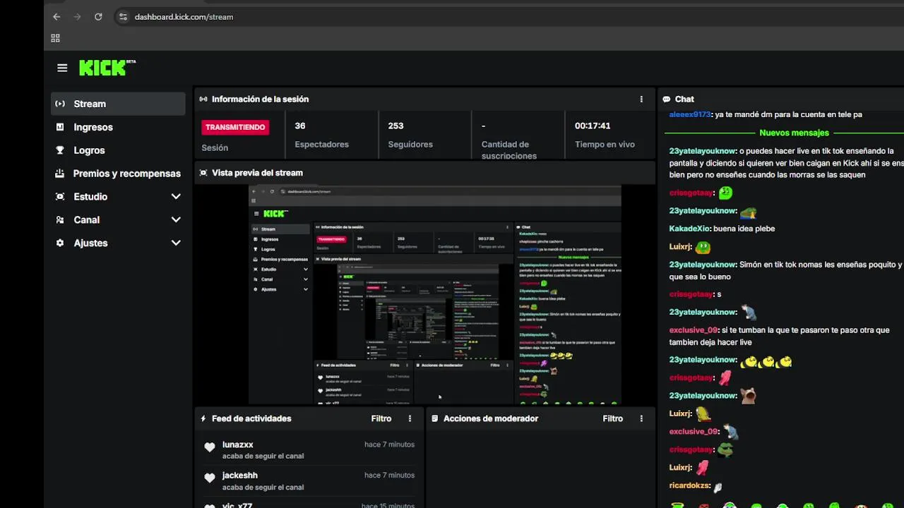Screen dimensions: 904x508
Task: Click the Stream broadcast icon in sidebar
Action: (x=60, y=104)
